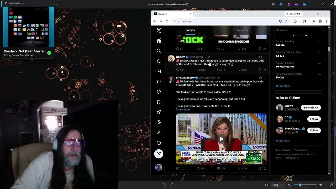The height and width of the screenshot is (189, 336).
Task: Click the x.com/home address bar
Action: coord(226,22)
